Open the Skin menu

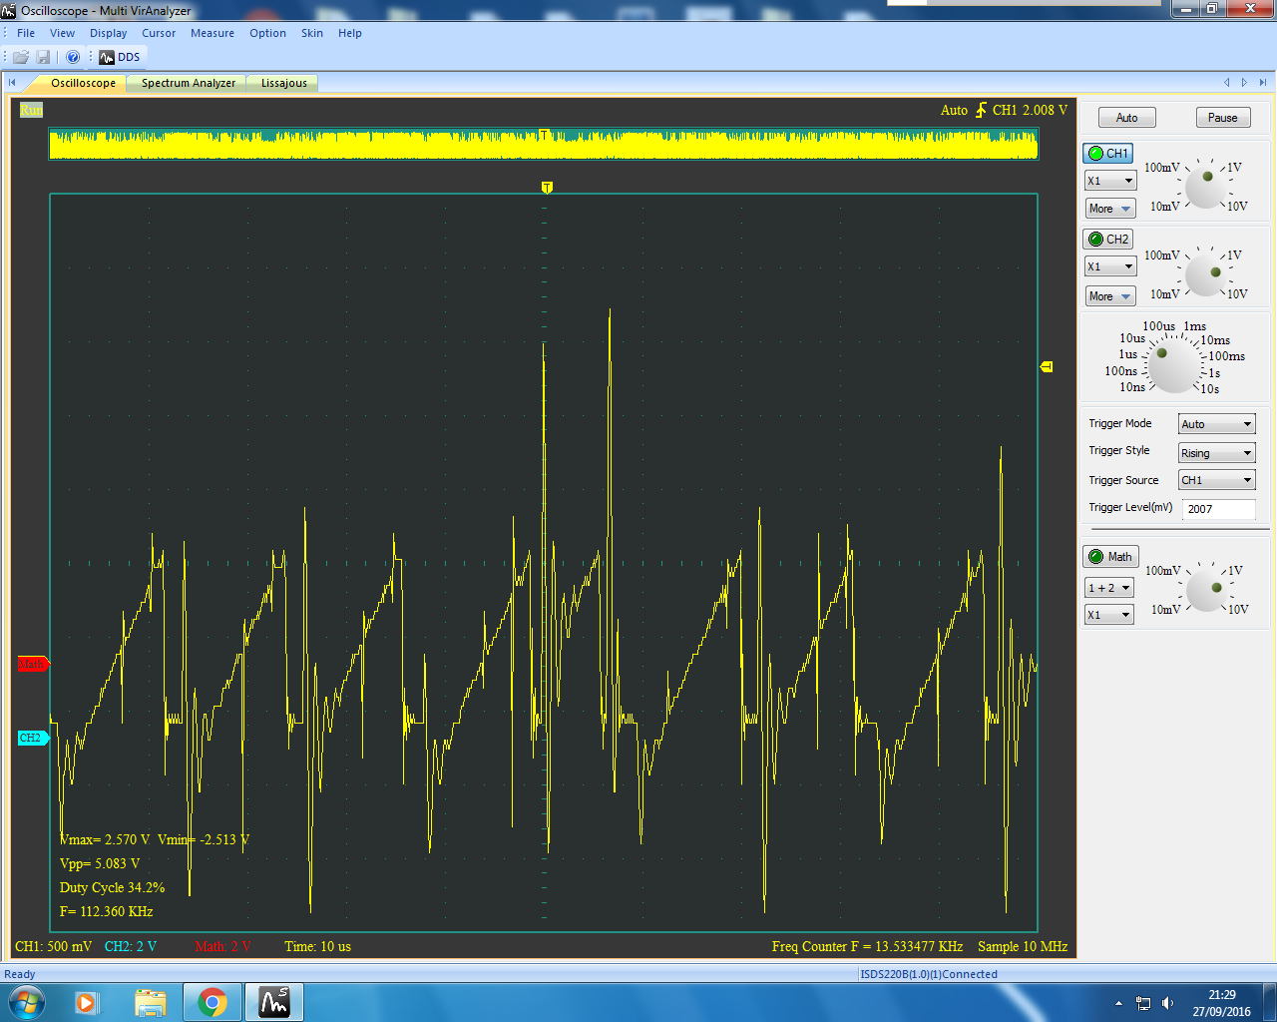(312, 33)
